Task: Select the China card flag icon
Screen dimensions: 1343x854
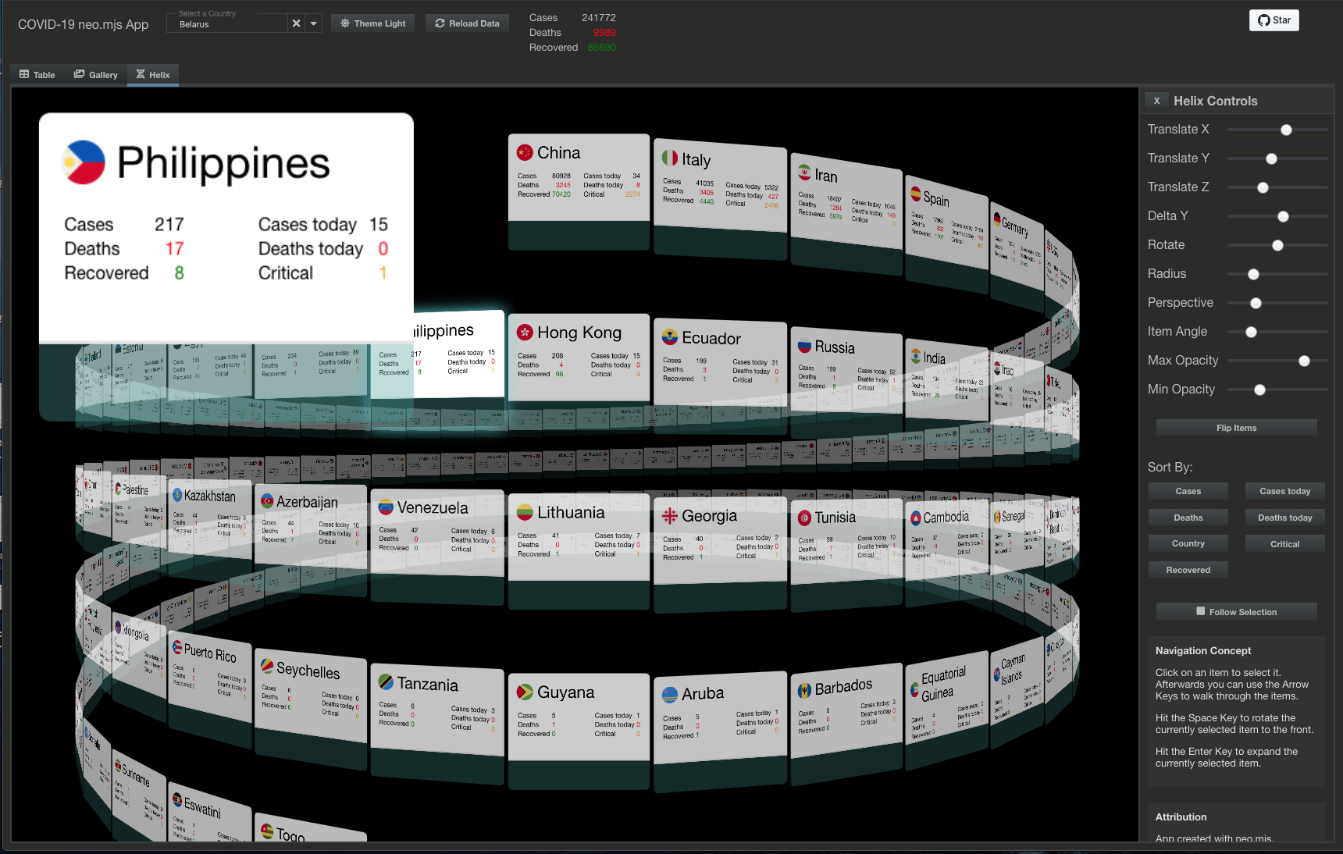Action: click(x=525, y=153)
